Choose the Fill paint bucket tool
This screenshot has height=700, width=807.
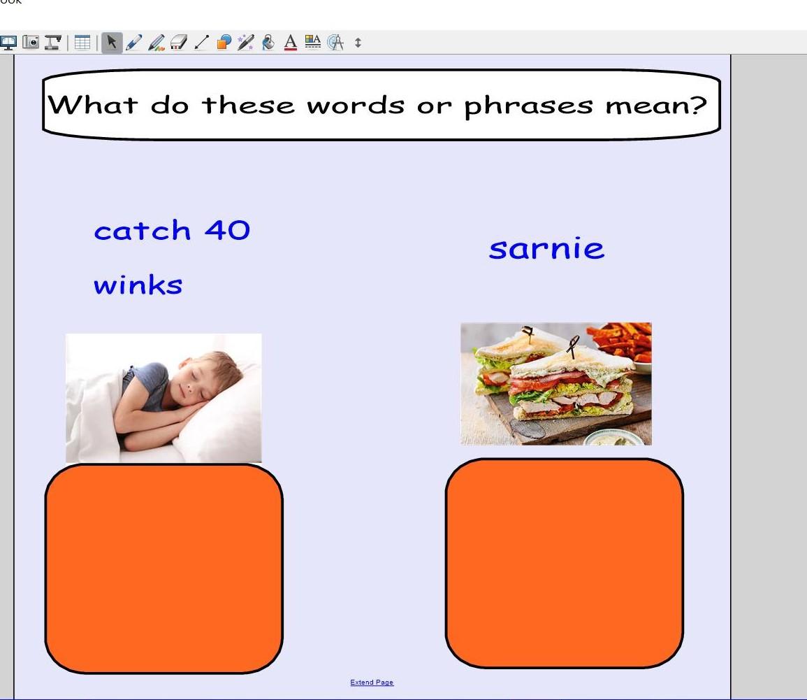tap(268, 43)
